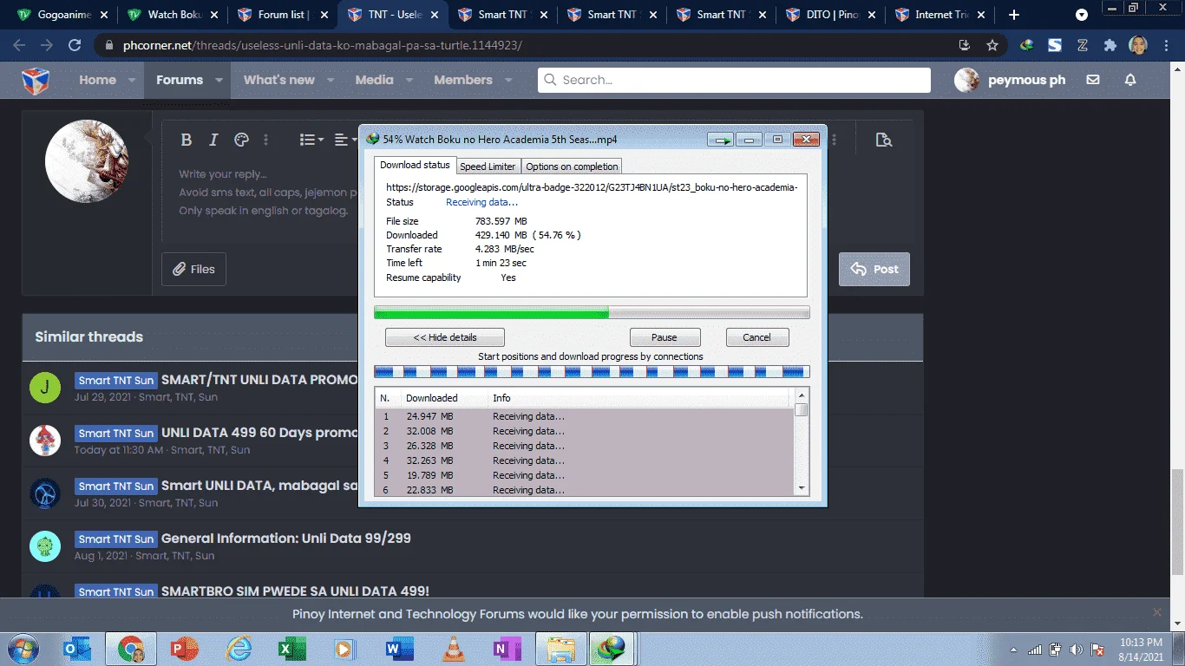The height and width of the screenshot is (666, 1185).
Task: Open the Windows Start button
Action: click(22, 649)
